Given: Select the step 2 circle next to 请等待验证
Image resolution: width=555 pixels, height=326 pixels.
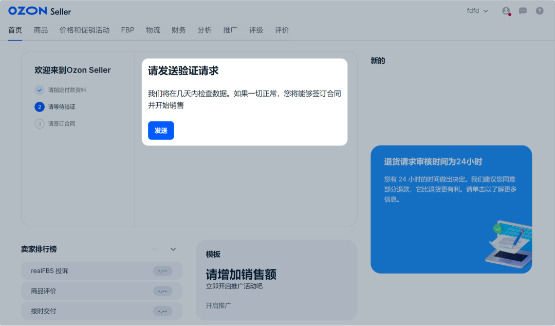Looking at the screenshot, I should 40,106.
